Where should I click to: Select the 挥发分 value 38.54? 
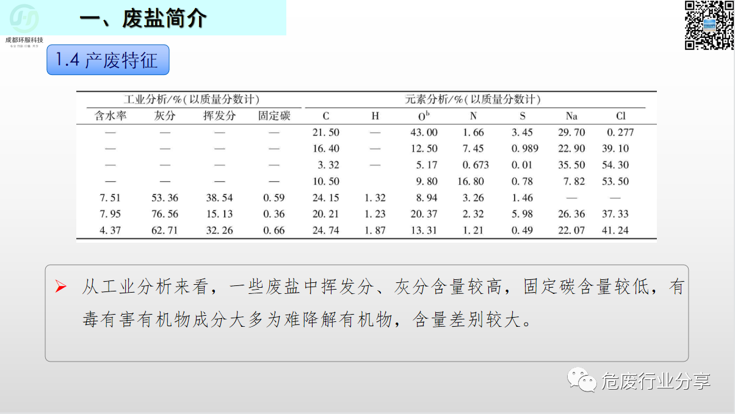pos(219,198)
